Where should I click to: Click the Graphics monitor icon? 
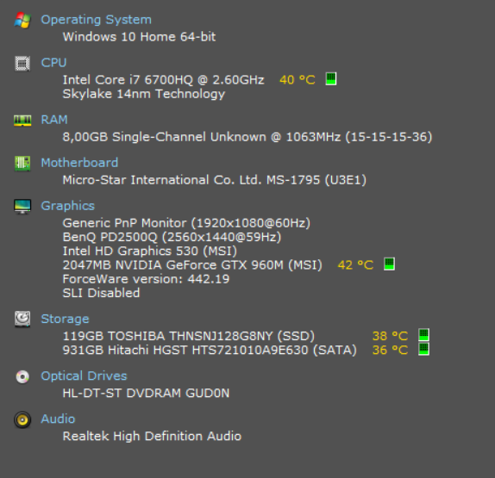coord(22,207)
